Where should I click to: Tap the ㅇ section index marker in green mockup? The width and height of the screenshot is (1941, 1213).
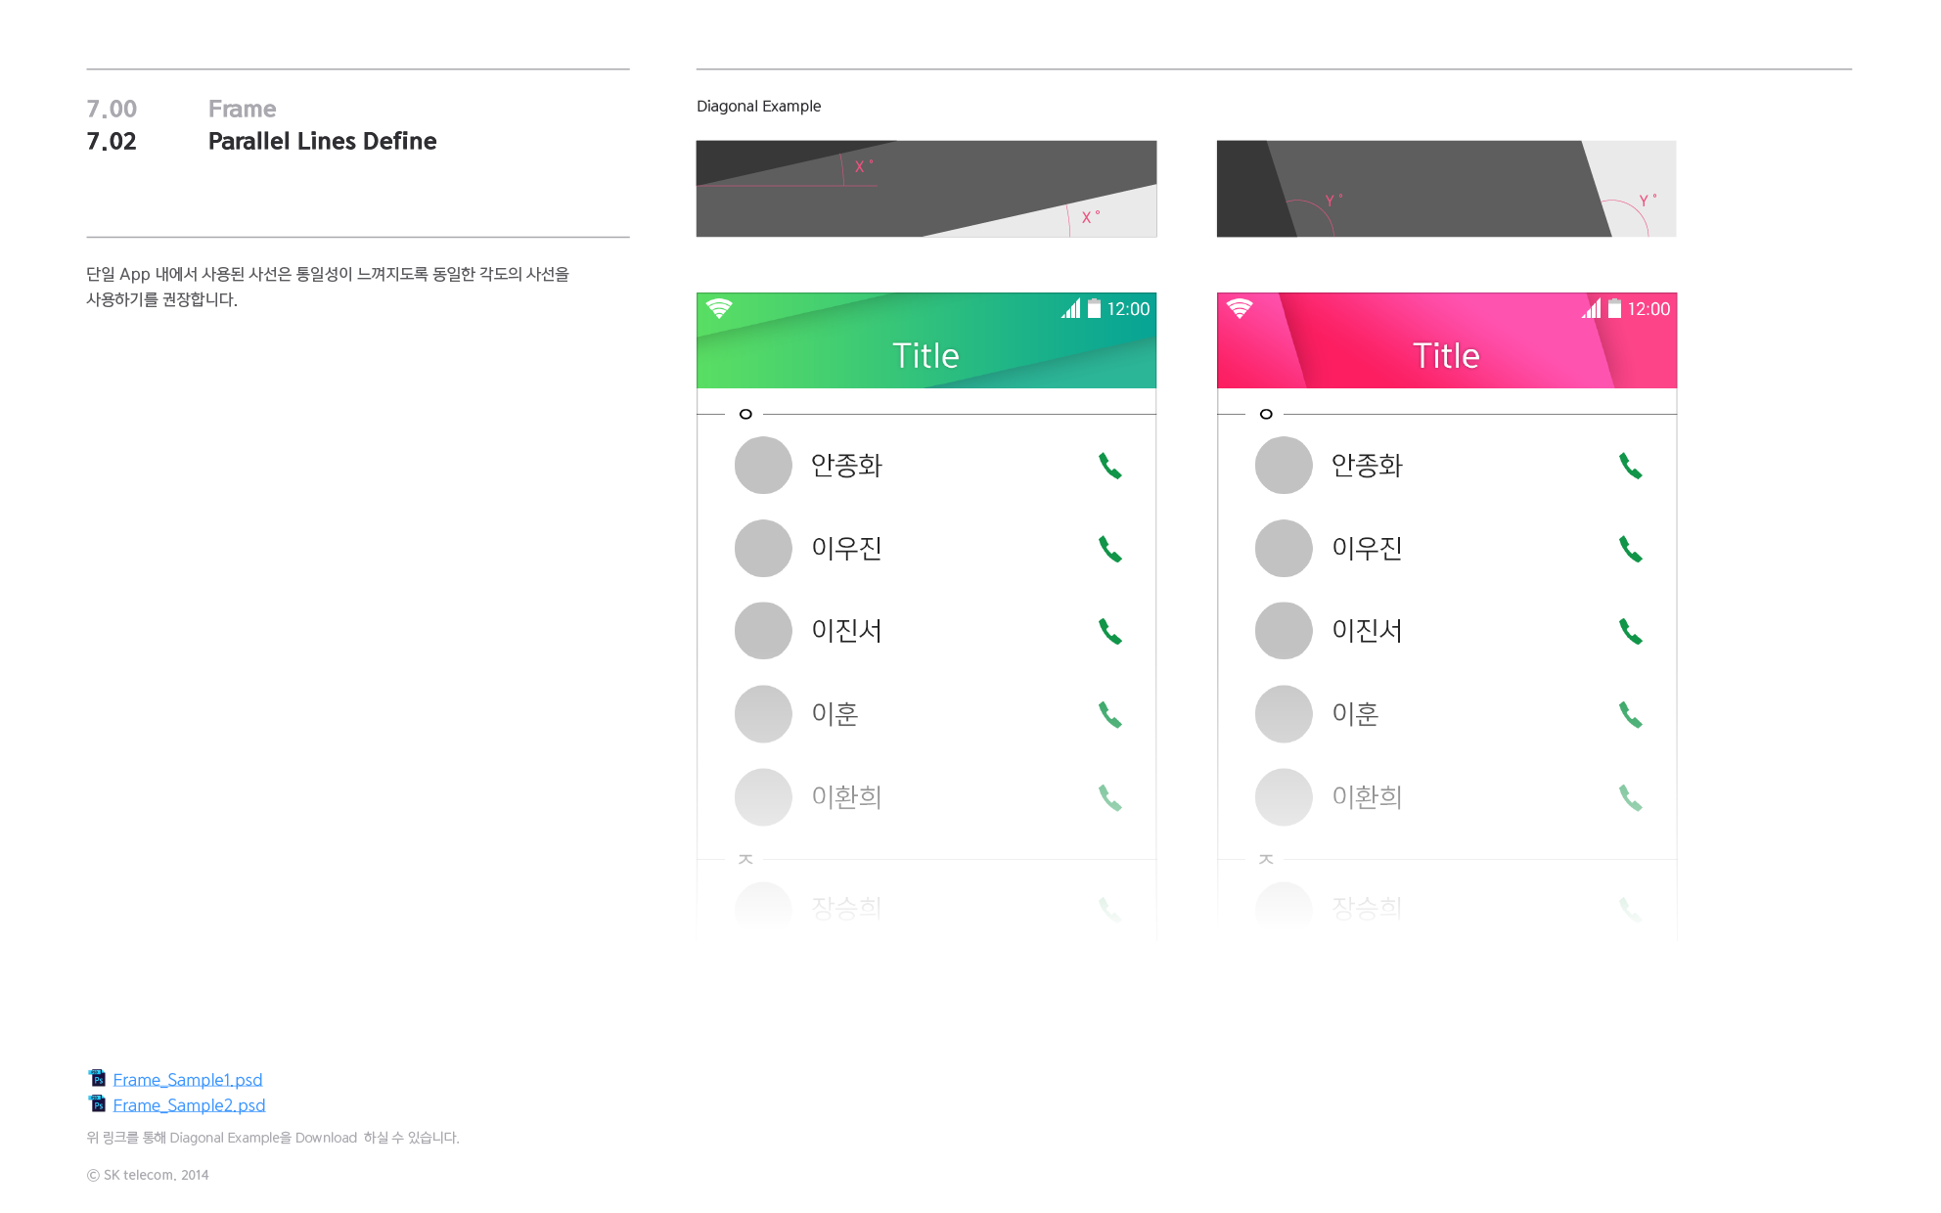pos(745,414)
